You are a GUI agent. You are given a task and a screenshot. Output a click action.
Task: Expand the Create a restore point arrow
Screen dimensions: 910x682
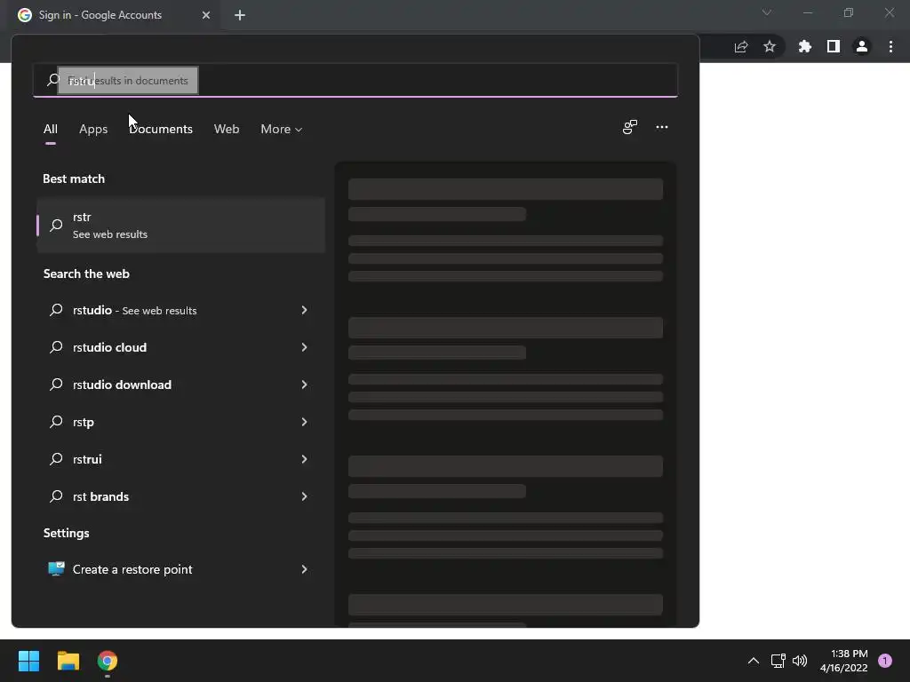(x=304, y=569)
